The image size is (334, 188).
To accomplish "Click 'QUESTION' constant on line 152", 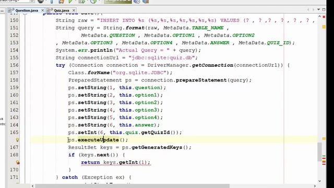I will [x=122, y=36].
